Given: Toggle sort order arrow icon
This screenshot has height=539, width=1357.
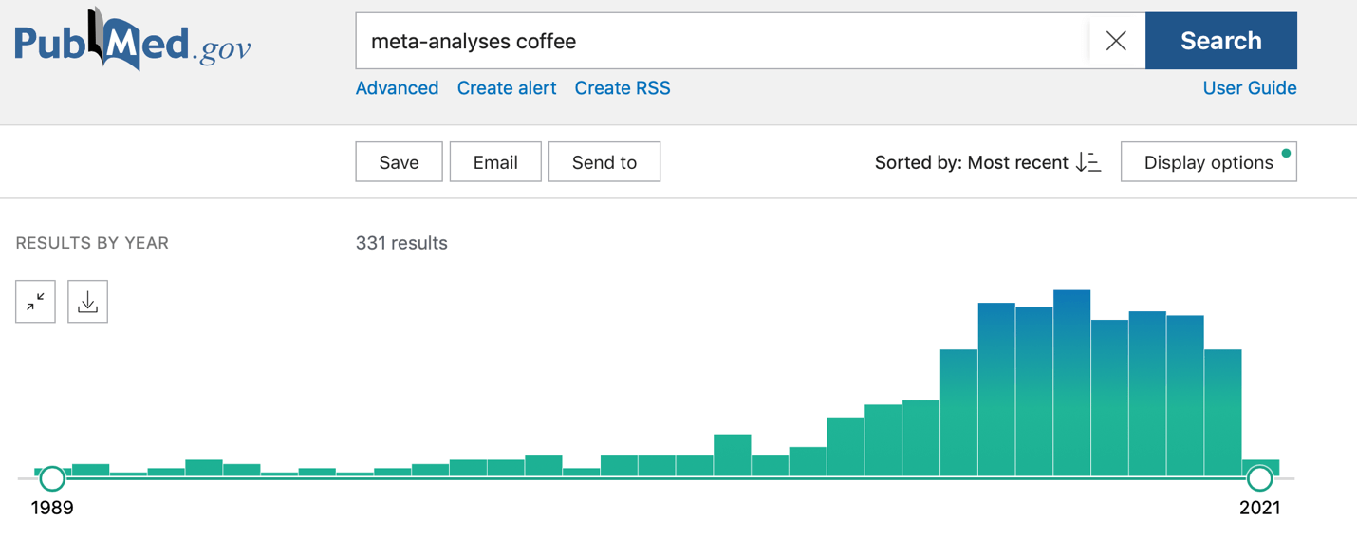Looking at the screenshot, I should coord(1088,162).
